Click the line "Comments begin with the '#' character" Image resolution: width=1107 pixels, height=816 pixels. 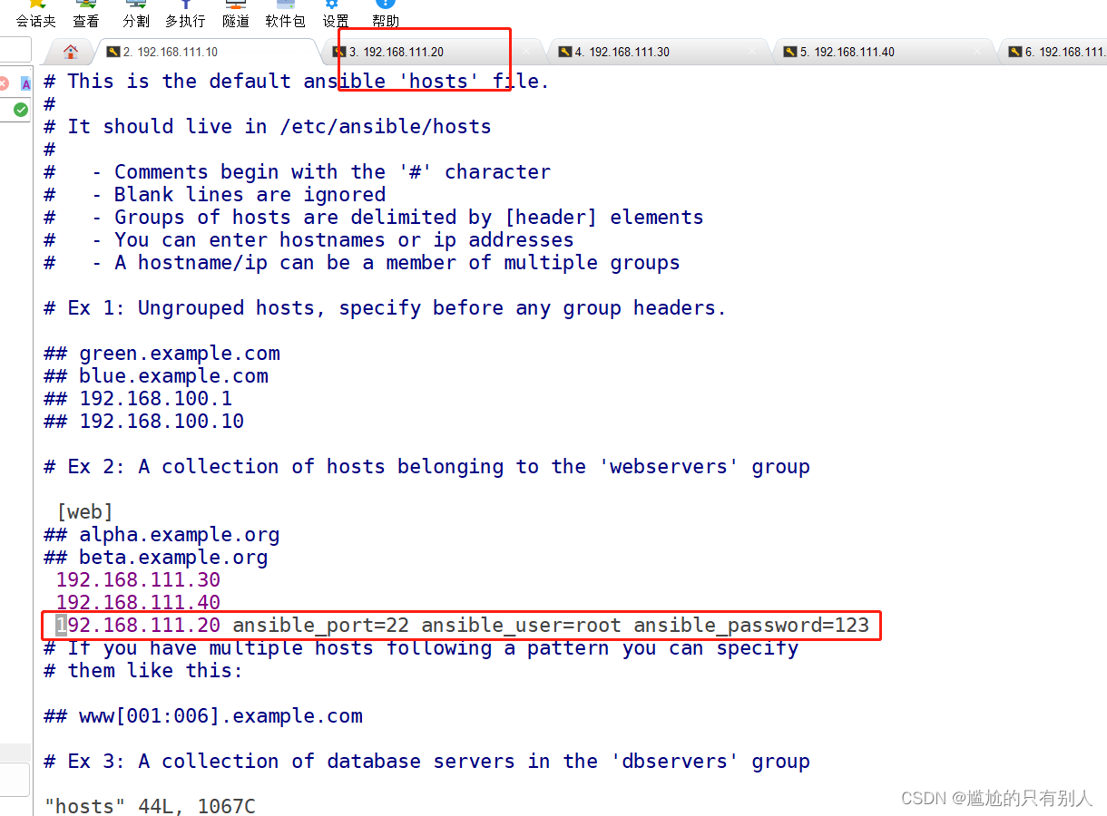pos(332,172)
